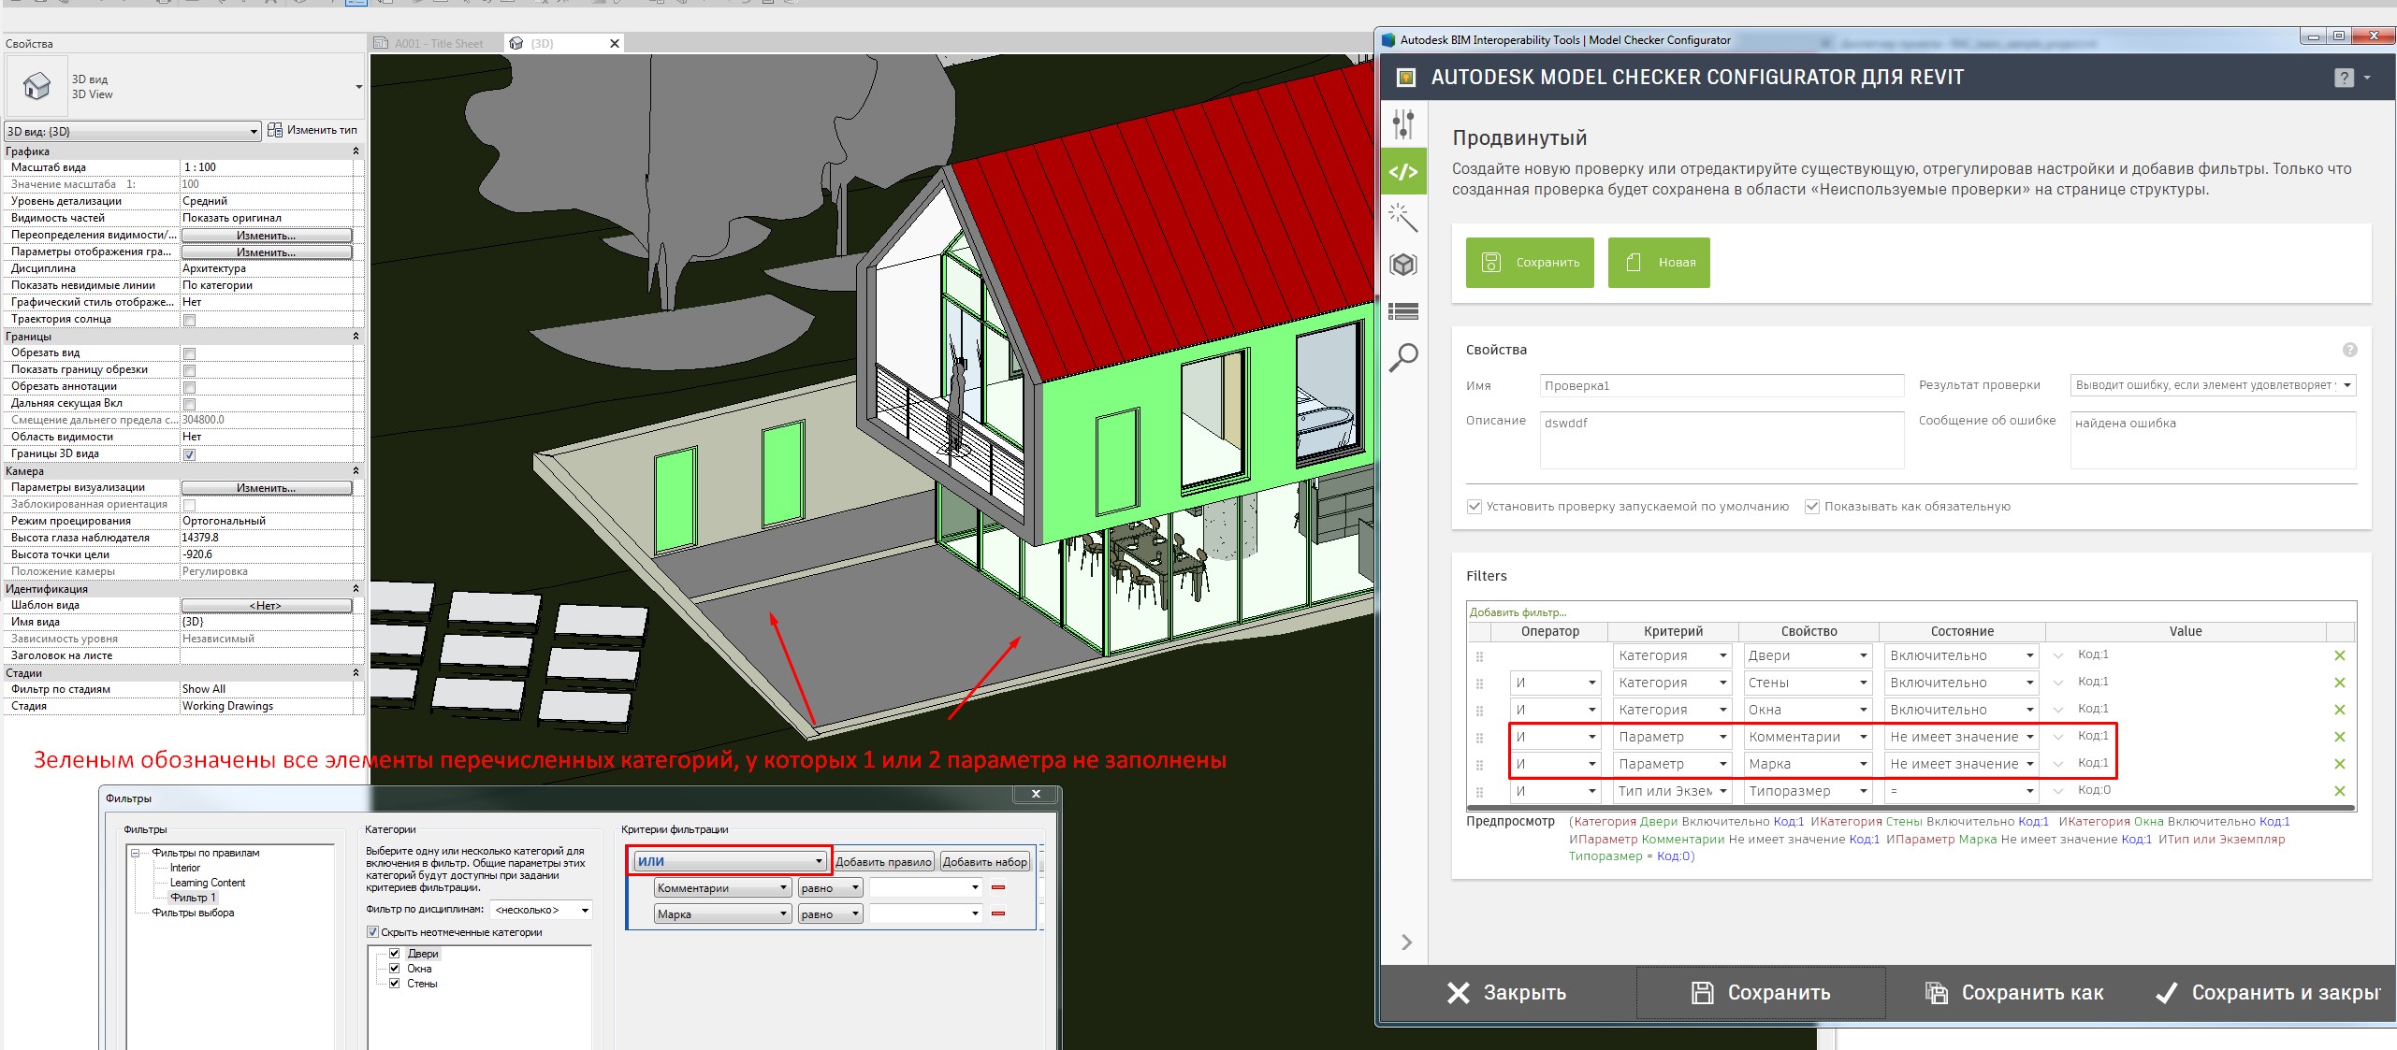The height and width of the screenshot is (1050, 2397).
Task: Click the help question mark in Configurator header
Action: pos(2344,78)
